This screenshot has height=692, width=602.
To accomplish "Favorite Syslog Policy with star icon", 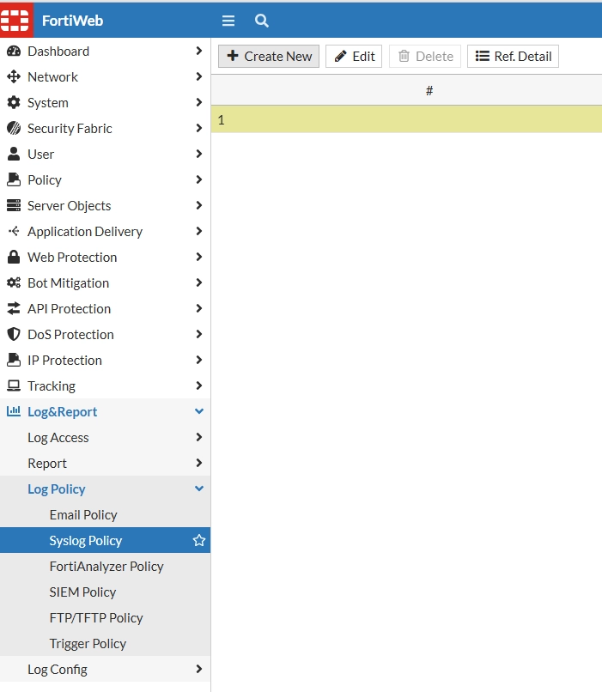I will point(199,540).
